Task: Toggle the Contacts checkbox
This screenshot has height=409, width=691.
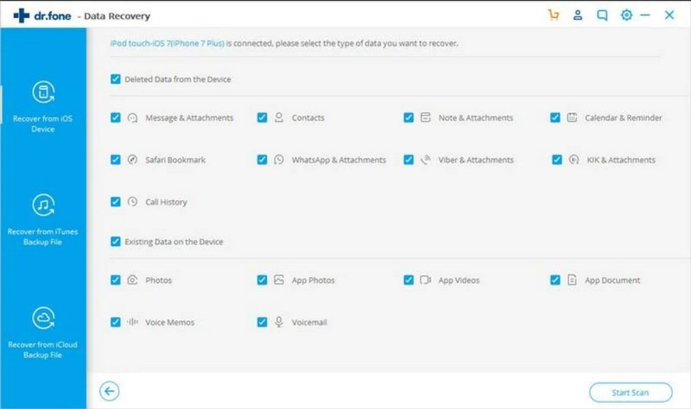Action: [262, 117]
